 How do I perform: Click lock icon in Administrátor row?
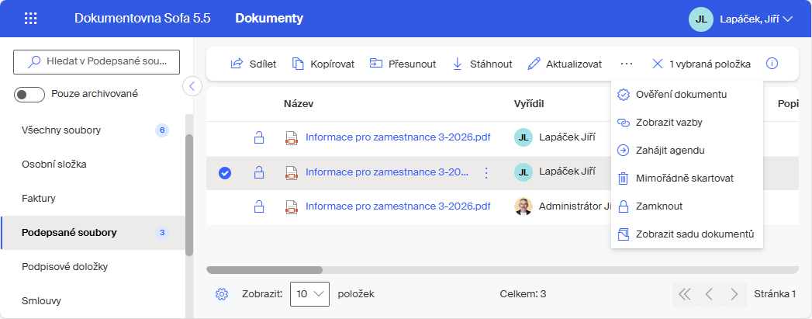(258, 206)
